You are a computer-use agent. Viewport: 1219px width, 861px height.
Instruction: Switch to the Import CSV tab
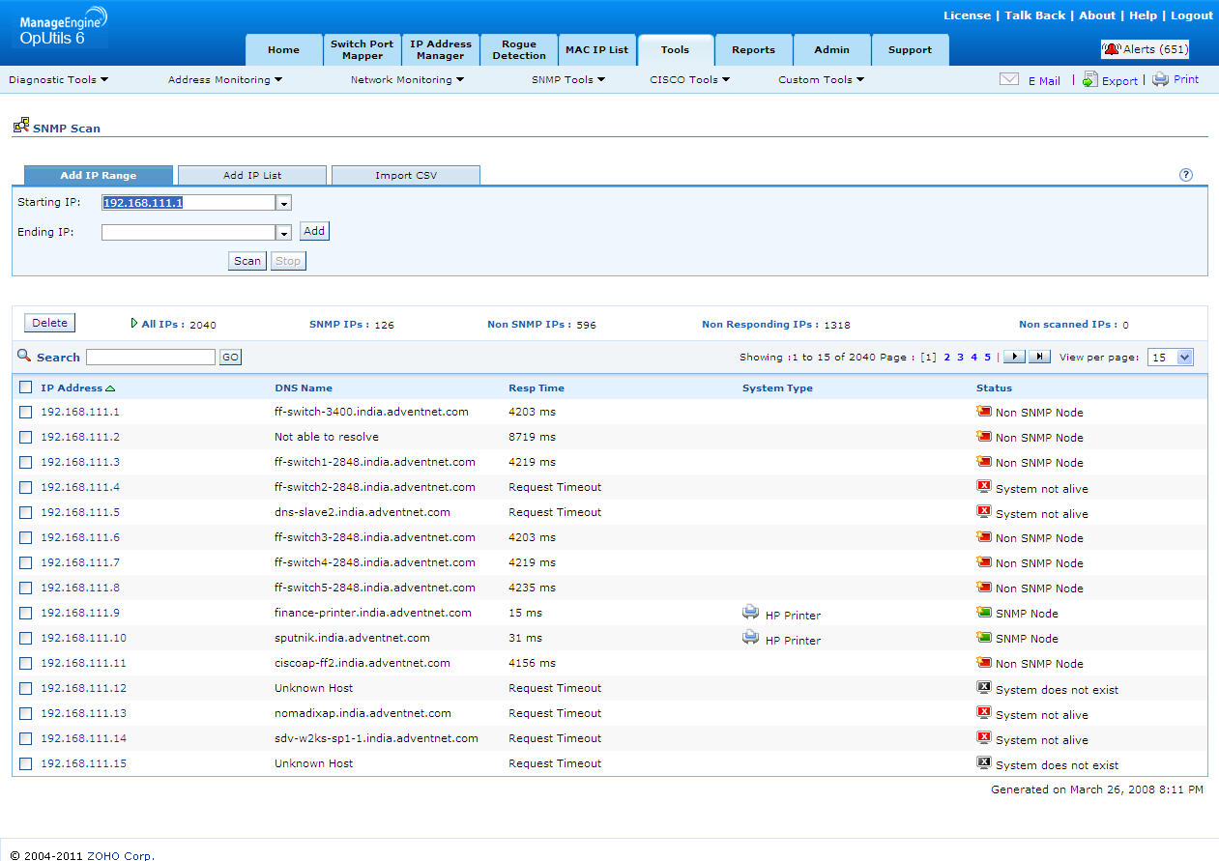pos(406,176)
